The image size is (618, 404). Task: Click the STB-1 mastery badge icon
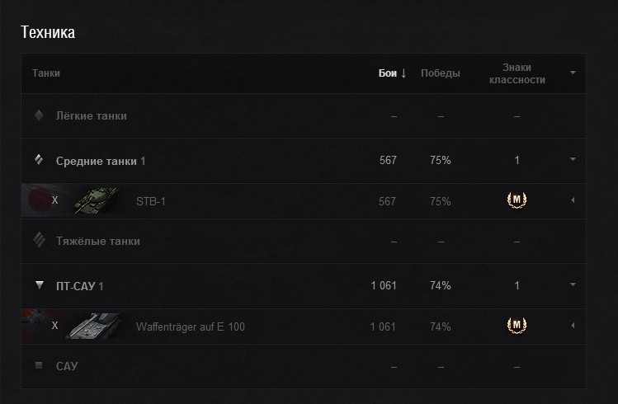point(517,200)
